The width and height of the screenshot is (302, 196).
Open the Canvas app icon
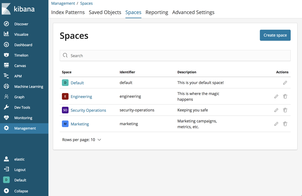[x=6, y=65]
